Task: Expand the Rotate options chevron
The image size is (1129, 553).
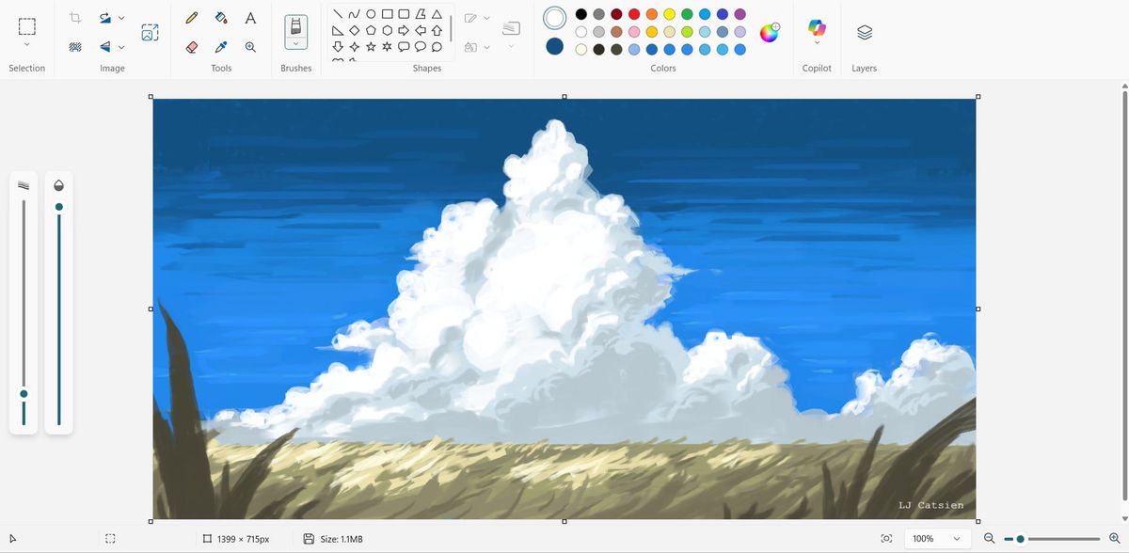Action: tap(121, 18)
